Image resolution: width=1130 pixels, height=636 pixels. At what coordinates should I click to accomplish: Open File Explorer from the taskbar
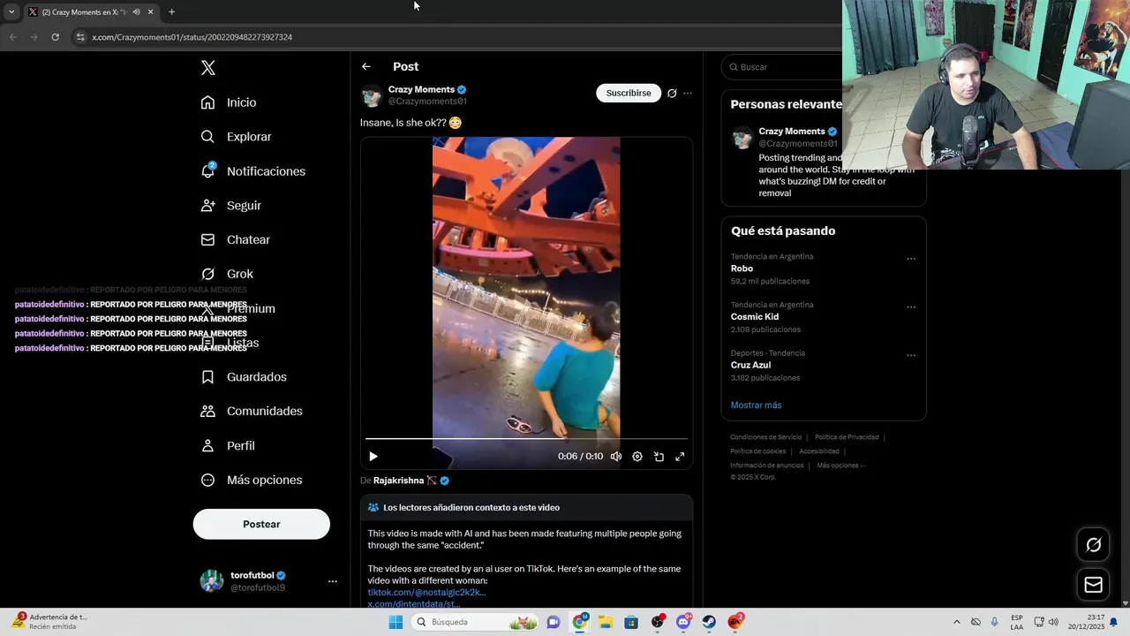pyautogui.click(x=605, y=622)
